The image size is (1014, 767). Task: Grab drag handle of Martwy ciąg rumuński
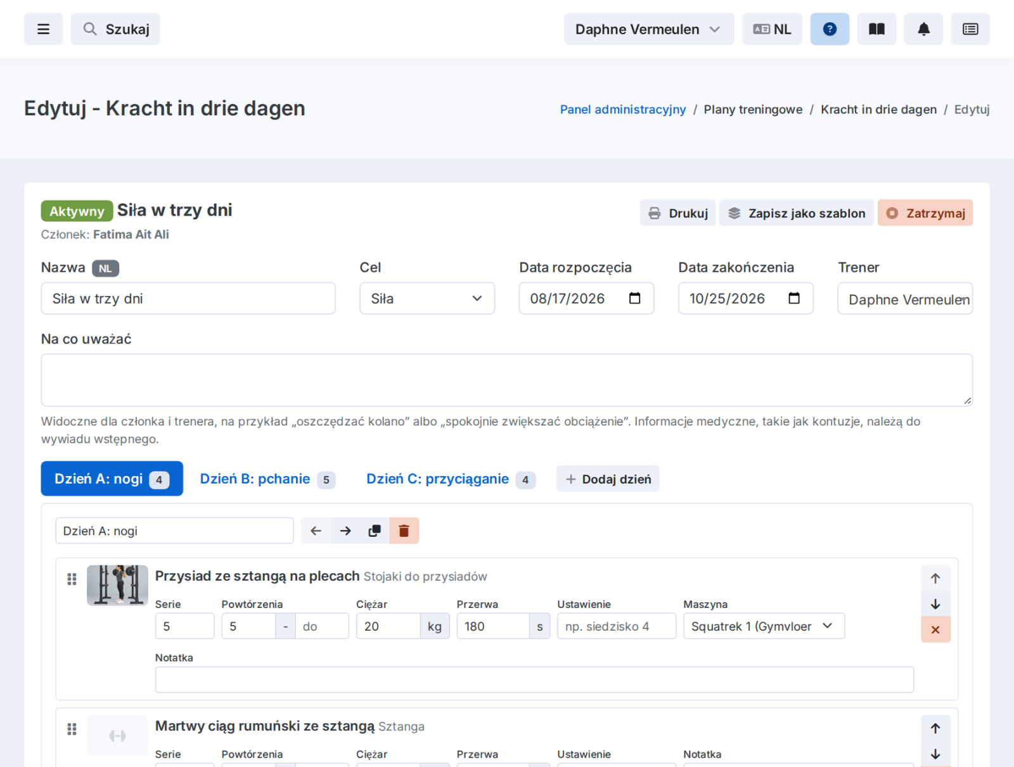coord(72,729)
